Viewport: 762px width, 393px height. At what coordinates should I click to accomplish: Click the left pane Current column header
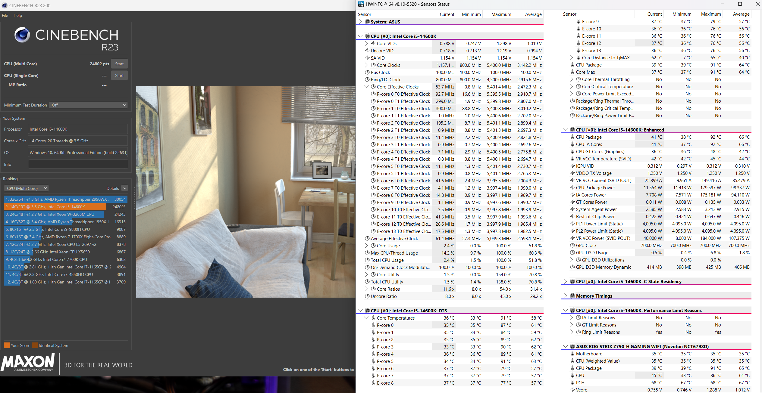tap(444, 14)
